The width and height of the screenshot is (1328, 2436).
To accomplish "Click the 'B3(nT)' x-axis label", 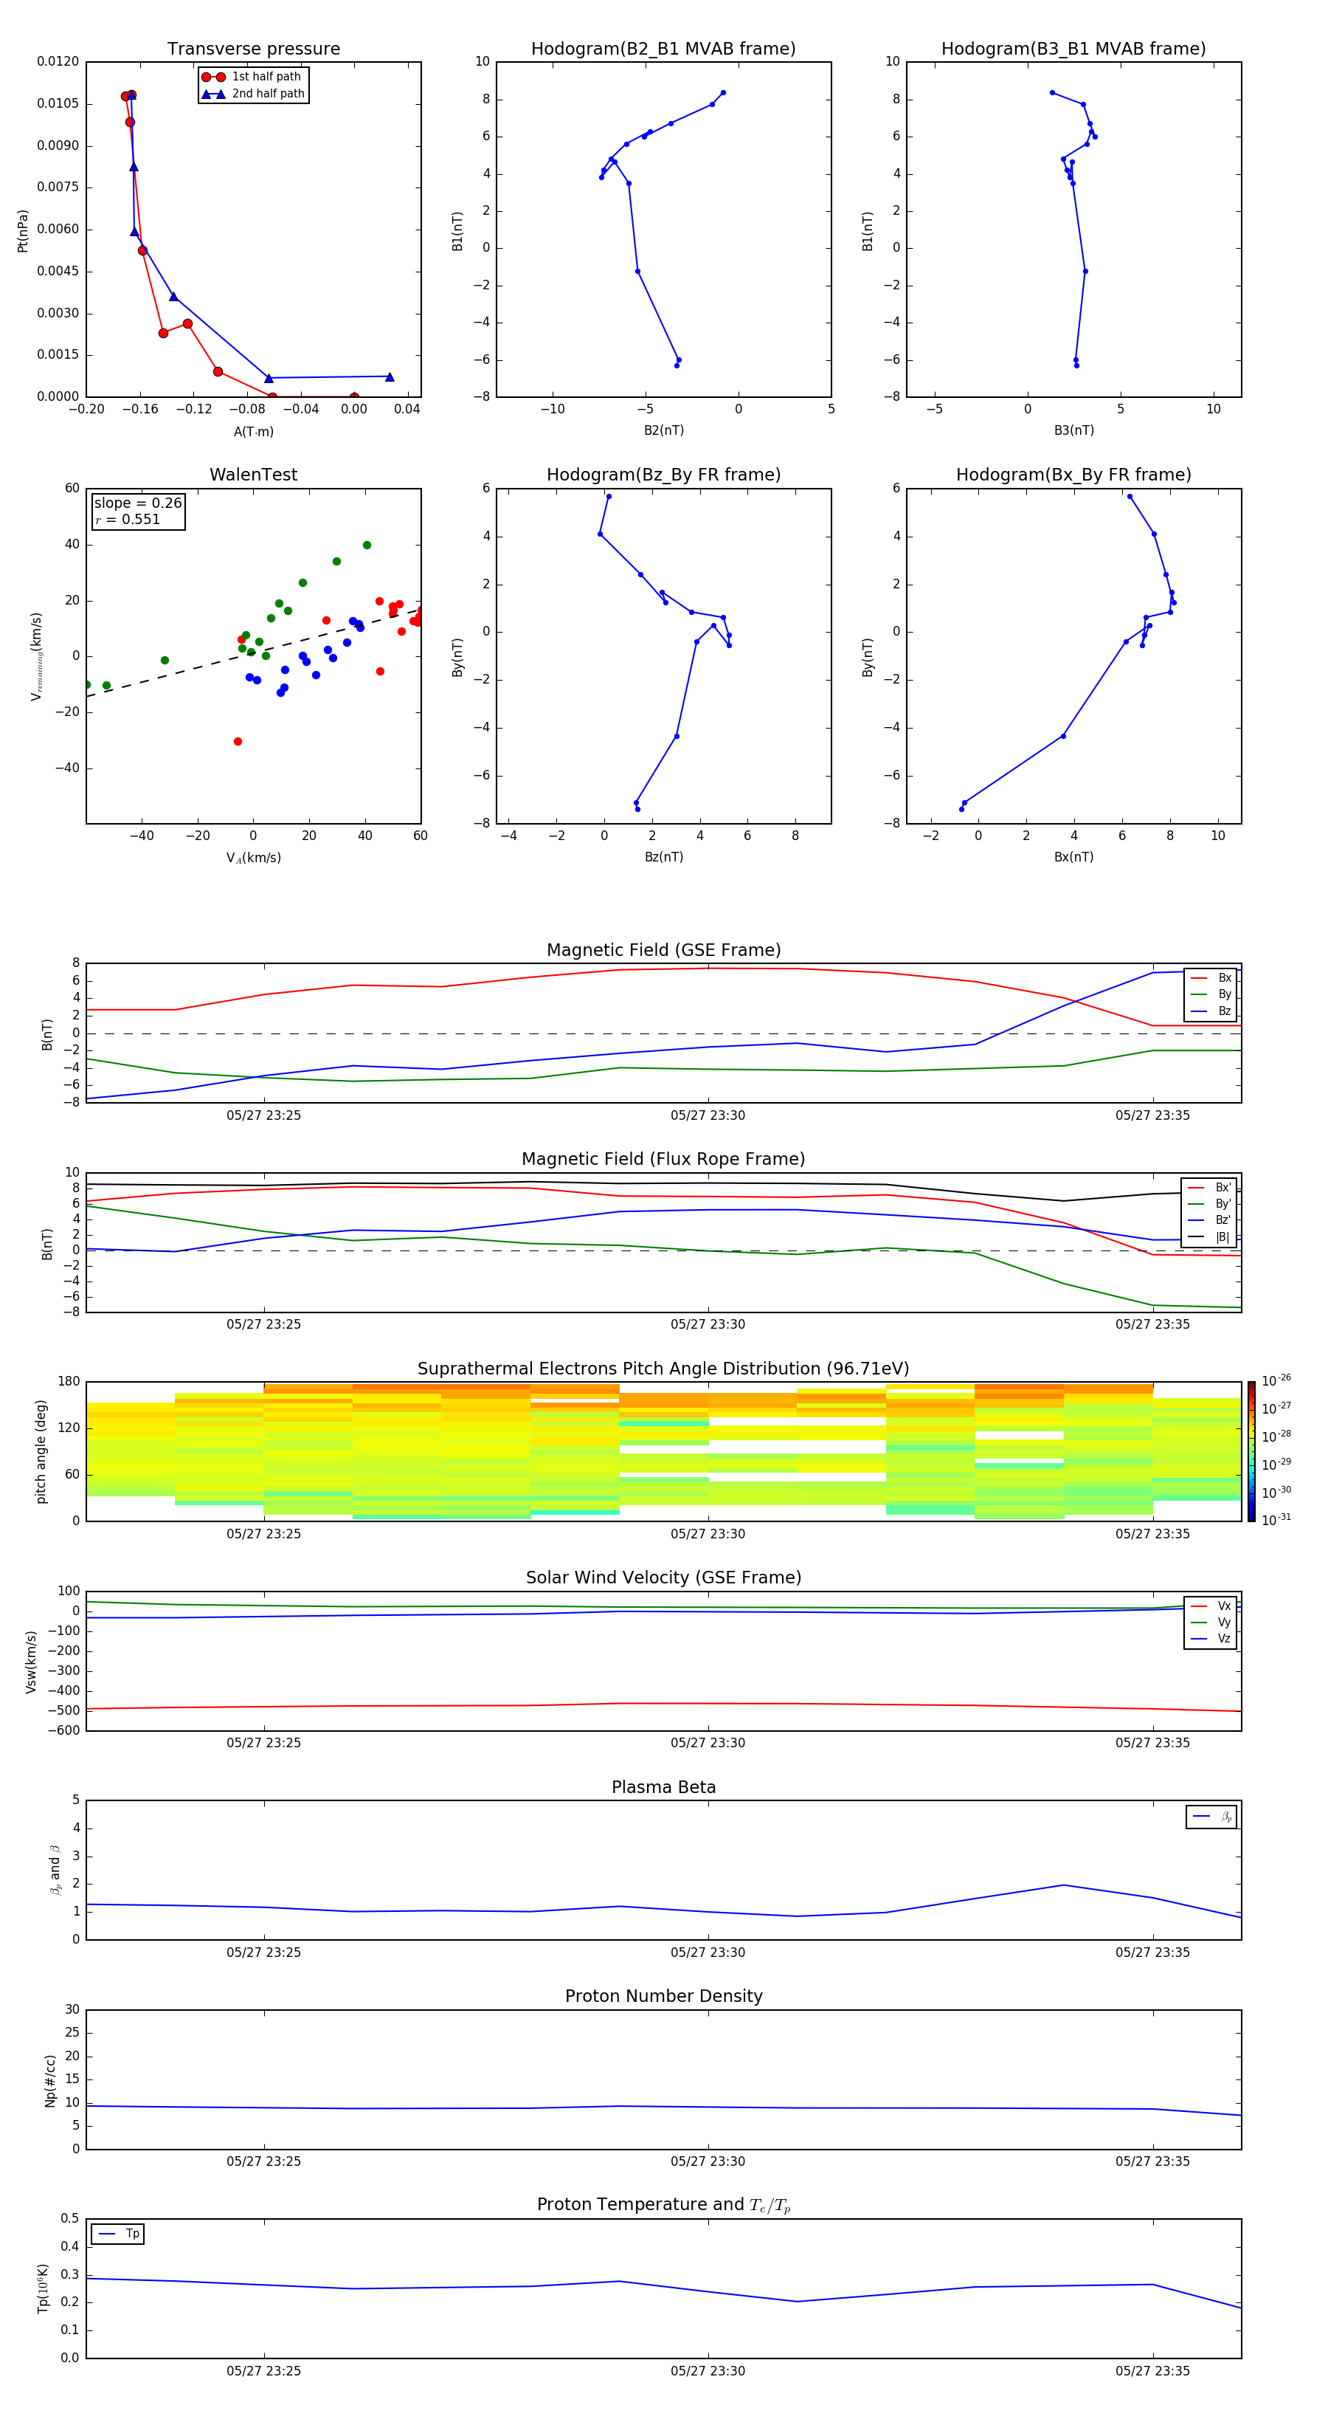I will pos(1073,430).
